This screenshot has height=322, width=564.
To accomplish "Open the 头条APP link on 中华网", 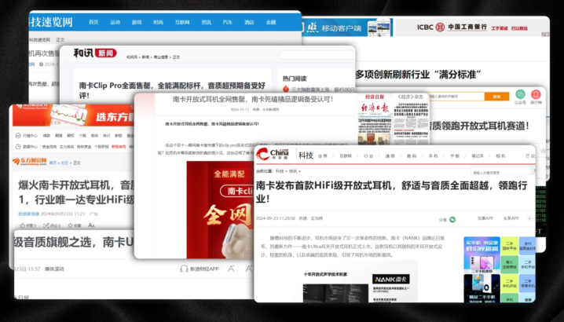I will pyautogui.click(x=511, y=218).
